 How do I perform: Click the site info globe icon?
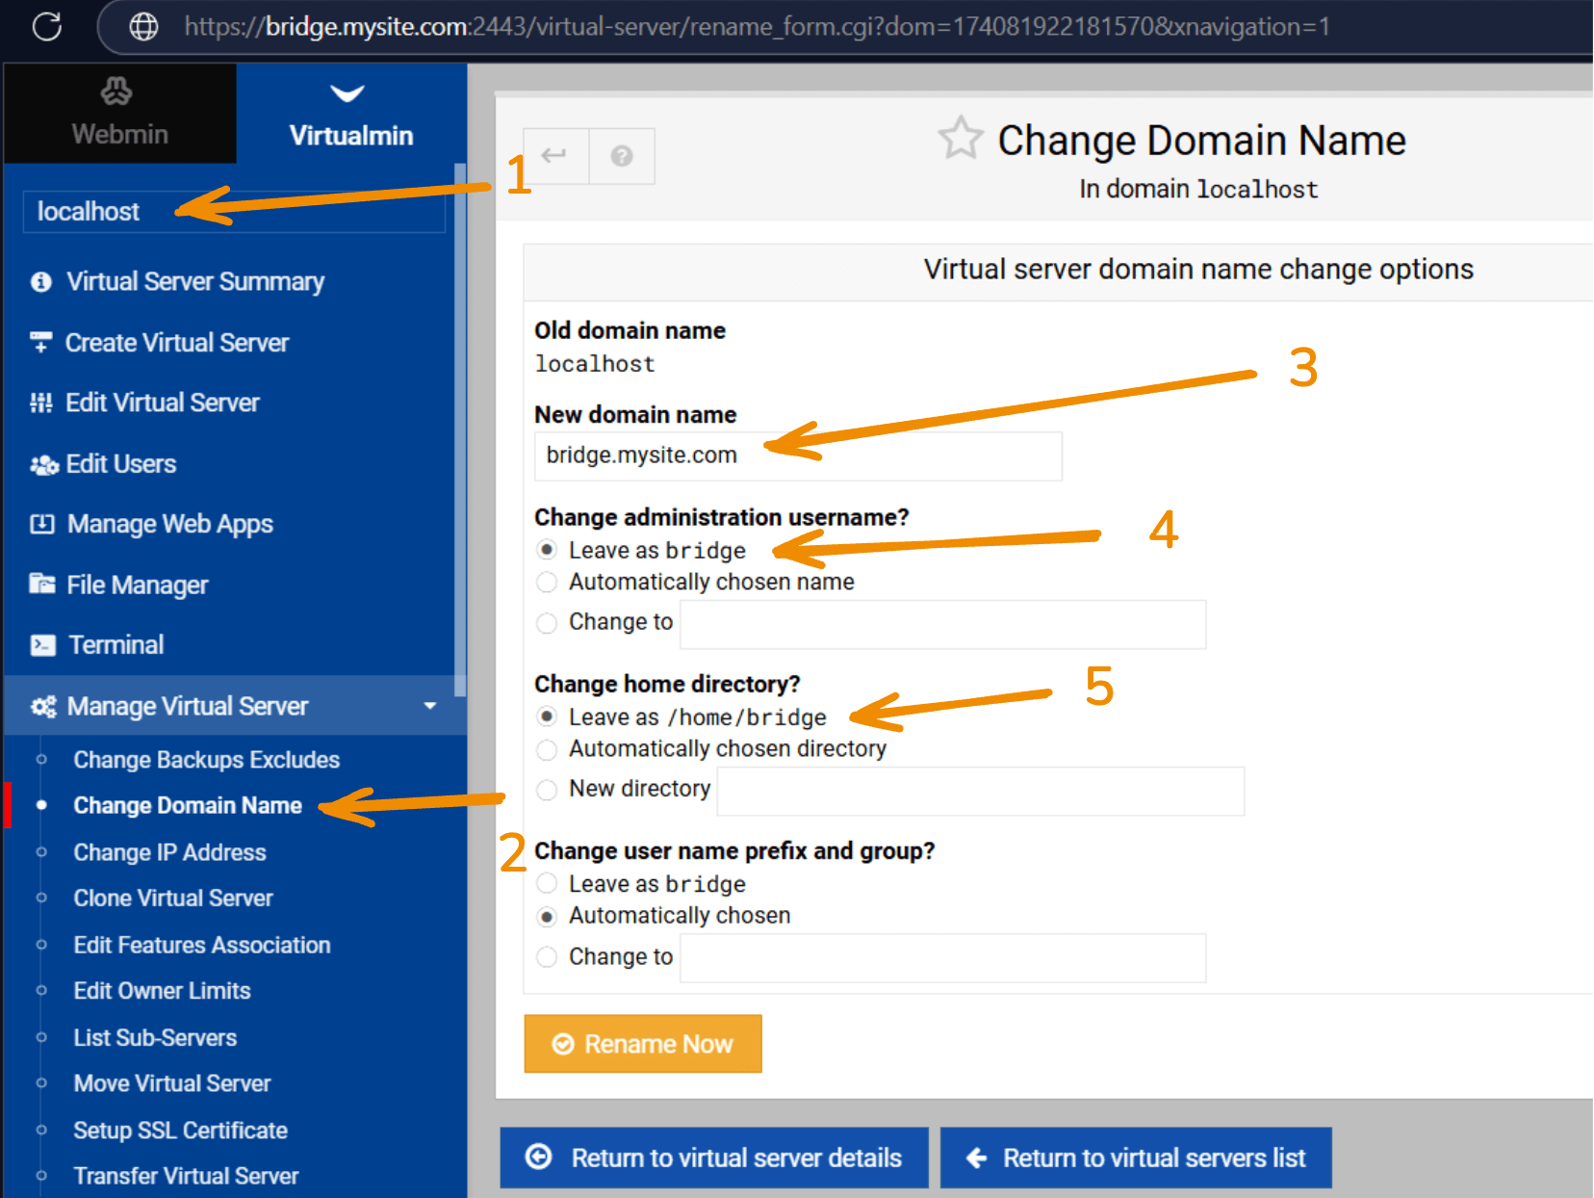point(143,27)
